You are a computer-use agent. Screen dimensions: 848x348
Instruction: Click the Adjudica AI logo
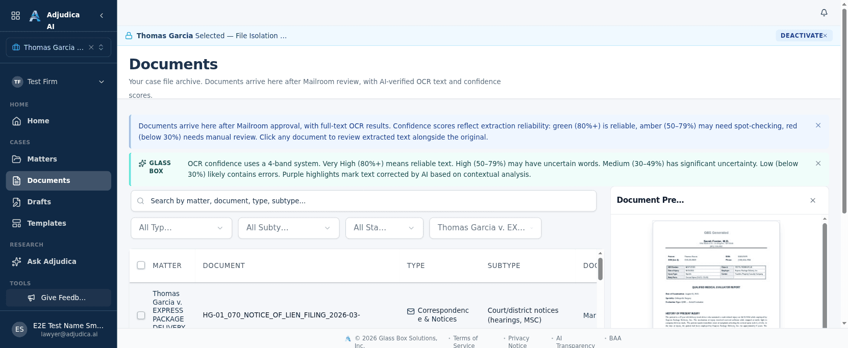[35, 16]
